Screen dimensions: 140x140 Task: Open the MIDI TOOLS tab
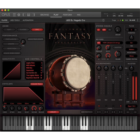(15, 20)
